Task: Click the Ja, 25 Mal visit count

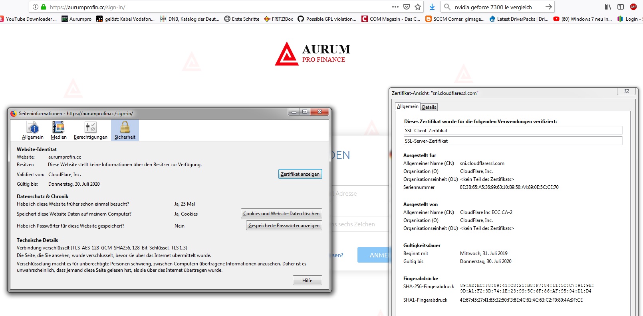Action: pyautogui.click(x=185, y=204)
